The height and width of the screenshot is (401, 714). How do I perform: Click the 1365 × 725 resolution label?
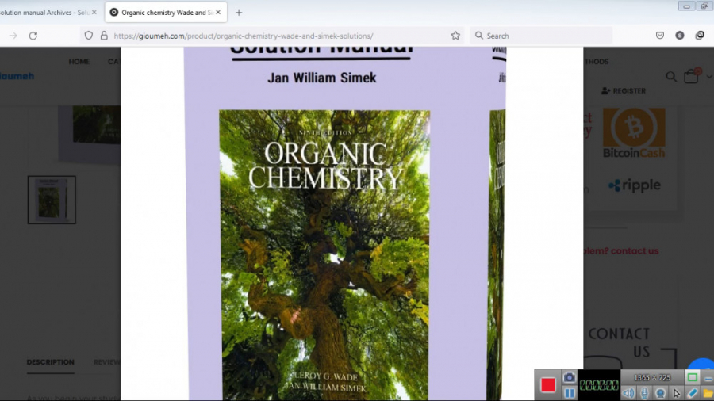tap(652, 377)
